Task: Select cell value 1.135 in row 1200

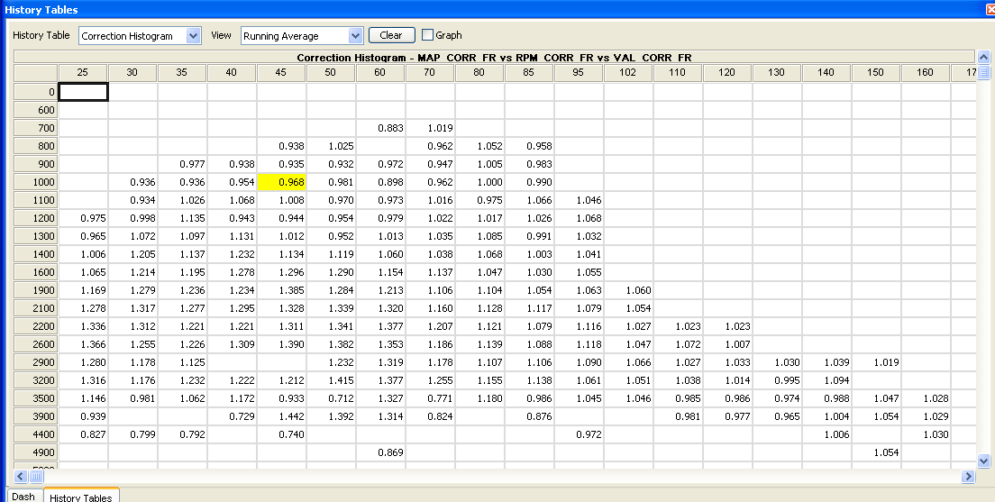Action: (182, 218)
